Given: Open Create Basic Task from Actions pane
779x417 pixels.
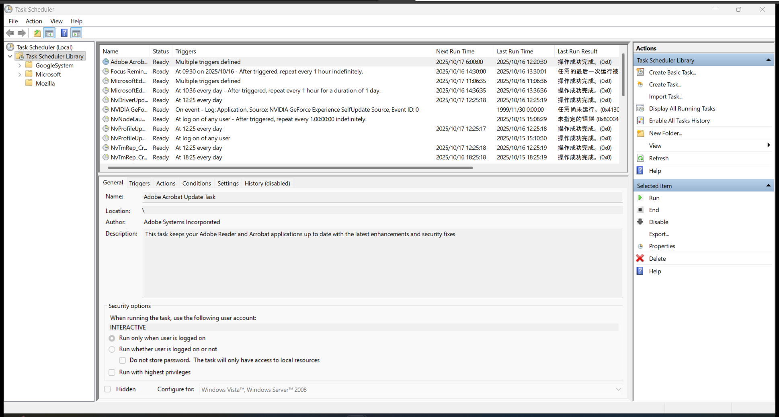Looking at the screenshot, I should (672, 72).
